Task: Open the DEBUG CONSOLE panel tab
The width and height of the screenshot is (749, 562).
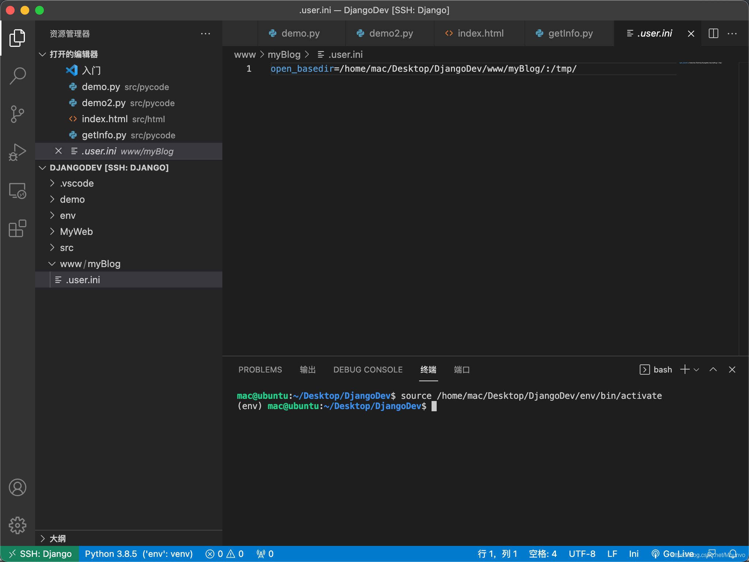Action: point(368,370)
